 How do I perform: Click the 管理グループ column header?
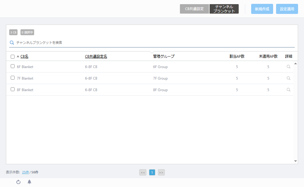click(x=164, y=57)
